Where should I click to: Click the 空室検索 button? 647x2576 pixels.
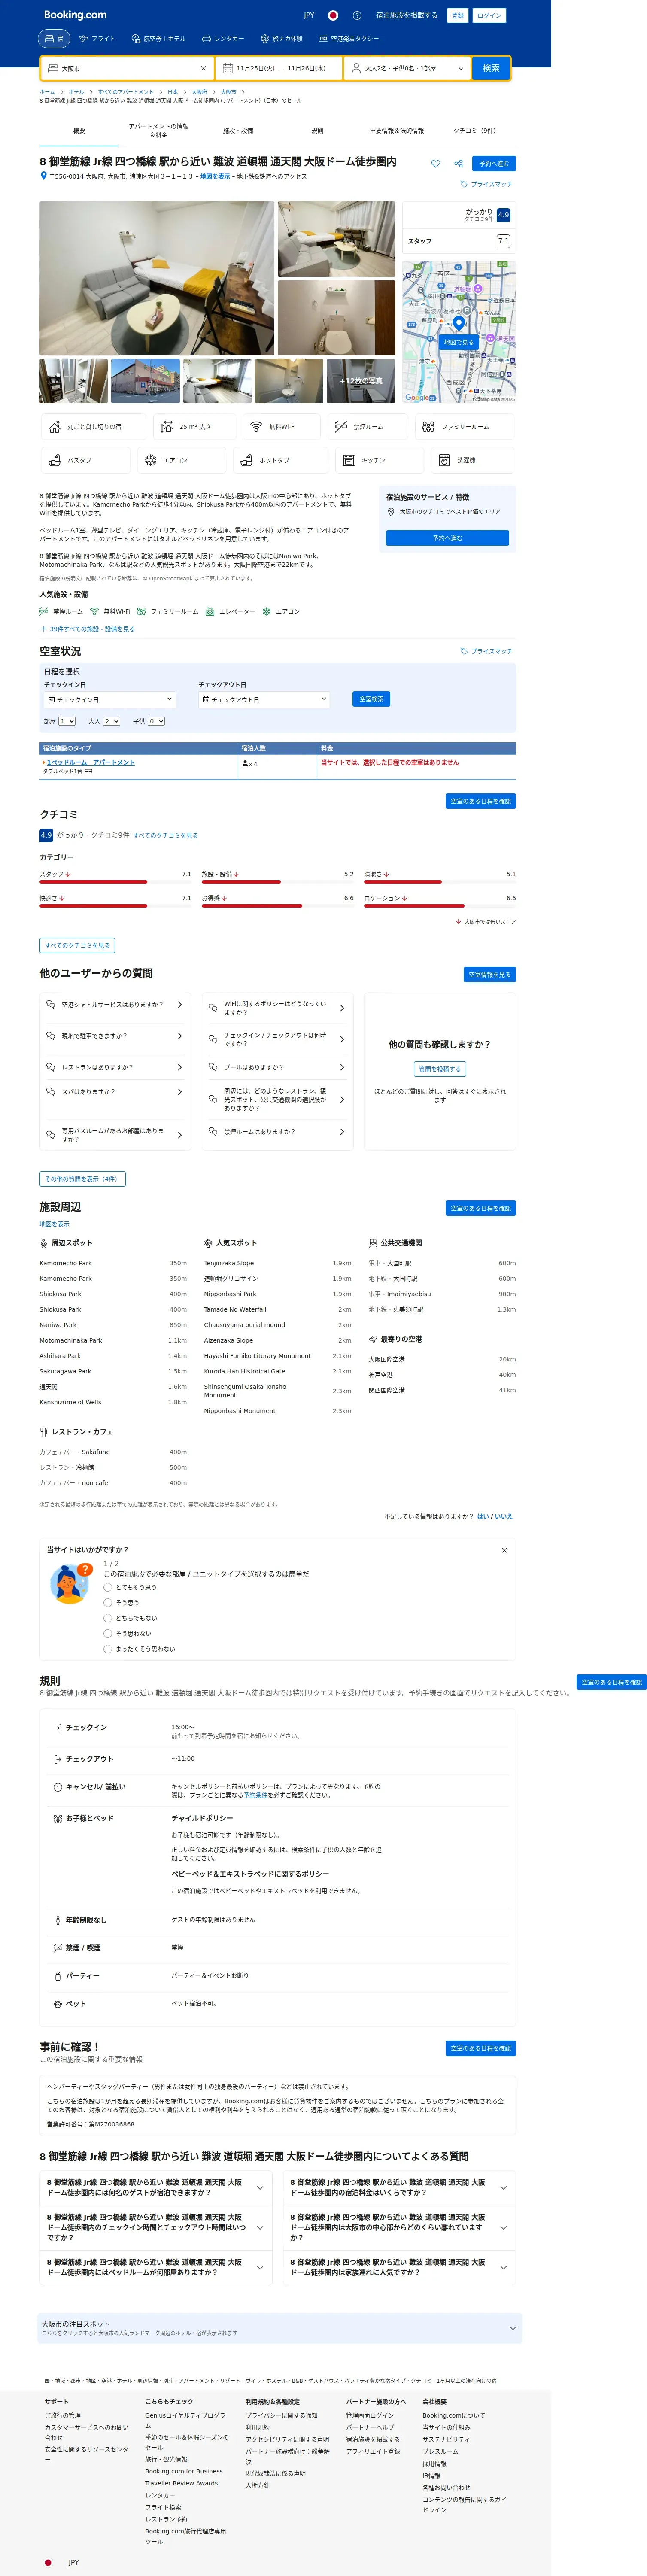371,699
